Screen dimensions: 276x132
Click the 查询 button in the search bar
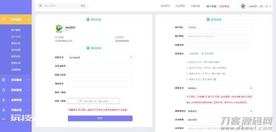tap(83, 6)
